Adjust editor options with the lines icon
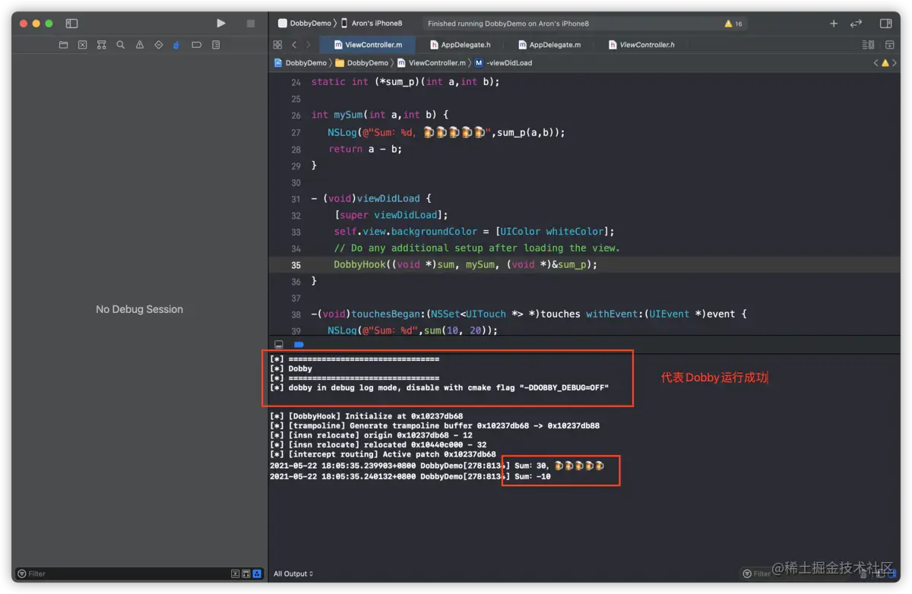The width and height of the screenshot is (912, 594). pyautogui.click(x=868, y=45)
